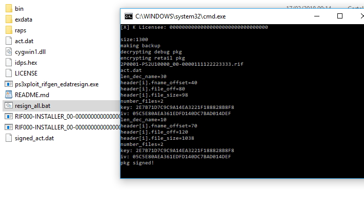Viewport: 364px width, 205px height.
Task: Minimize the cmd.exe window
Action: (317, 16)
